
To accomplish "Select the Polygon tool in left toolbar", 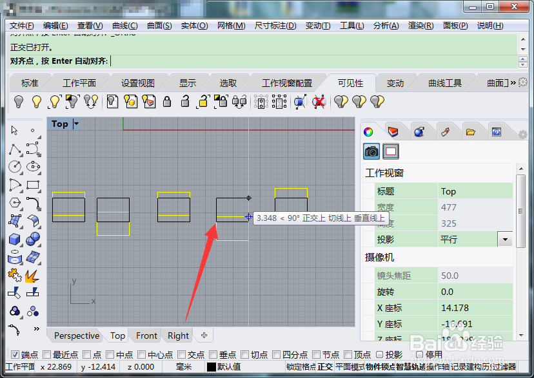I will pos(15,203).
